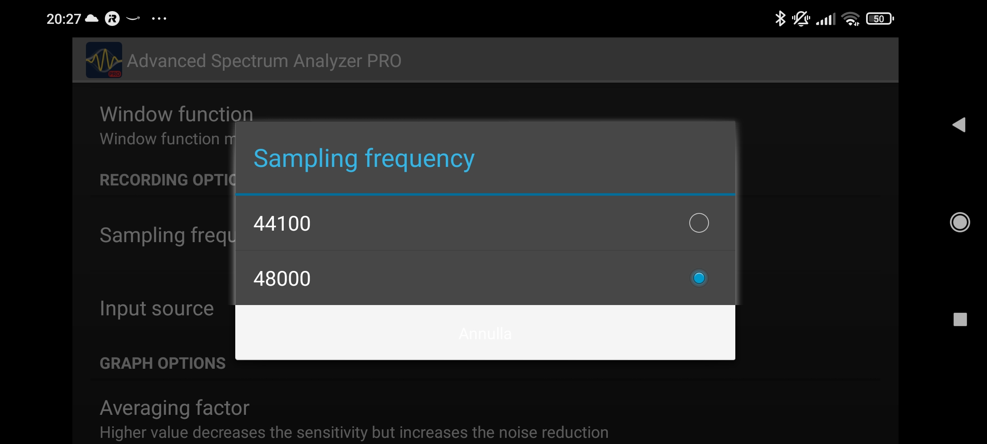
Task: Tap the Android home circle button
Action: [960, 222]
